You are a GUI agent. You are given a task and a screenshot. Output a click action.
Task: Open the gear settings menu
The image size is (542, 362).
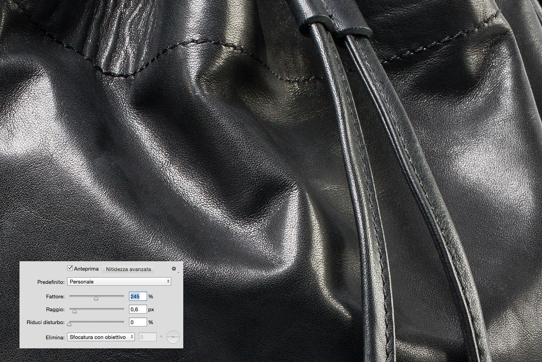tap(174, 269)
